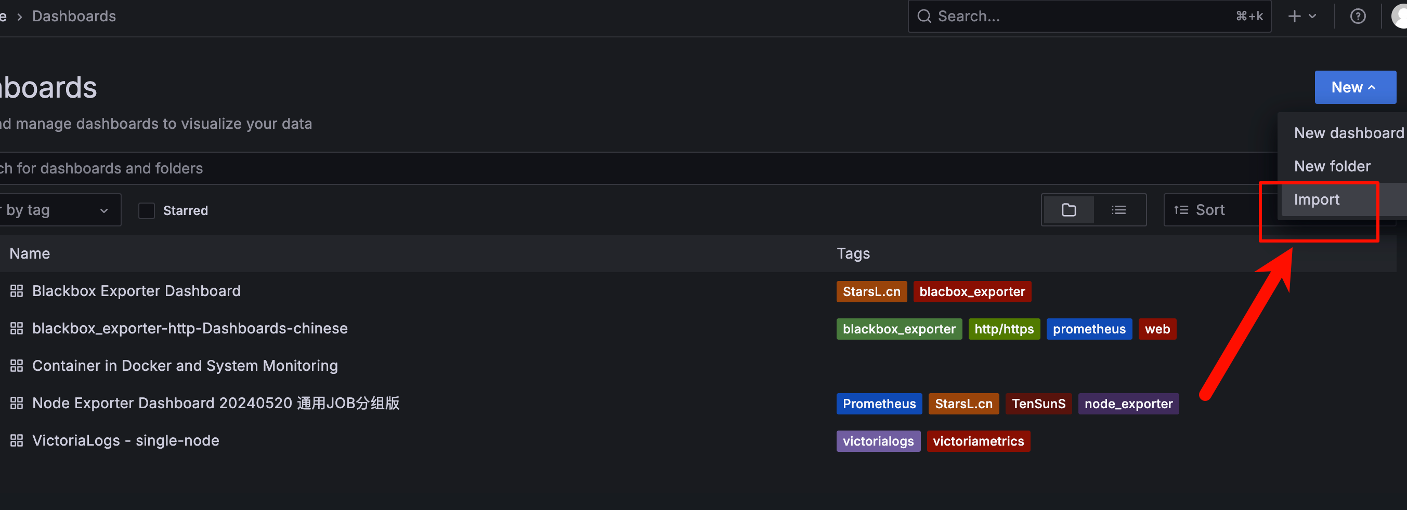The image size is (1407, 510).
Task: Click the purple victorialogs tag
Action: tap(878, 441)
